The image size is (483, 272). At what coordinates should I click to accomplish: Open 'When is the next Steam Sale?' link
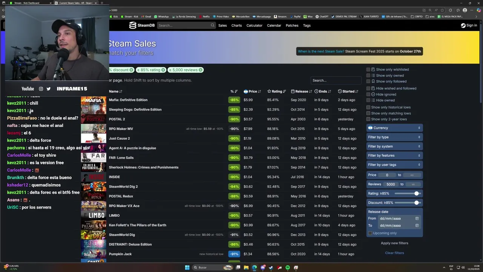pyautogui.click(x=321, y=51)
